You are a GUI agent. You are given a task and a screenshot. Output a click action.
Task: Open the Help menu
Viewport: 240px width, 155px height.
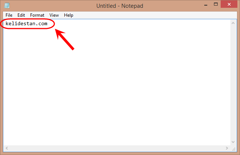[68, 15]
